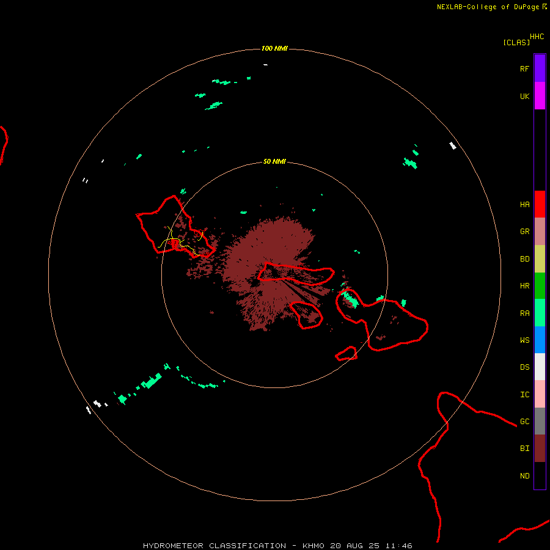The height and width of the screenshot is (550, 550).
Task: Select the BD yellow legend block
Action: point(540,259)
